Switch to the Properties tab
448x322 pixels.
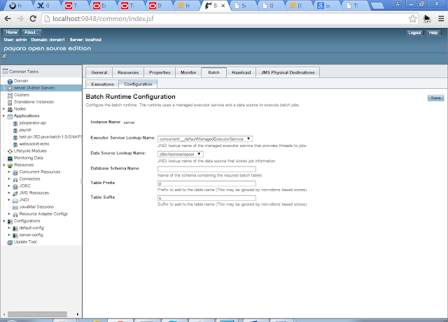(x=160, y=72)
